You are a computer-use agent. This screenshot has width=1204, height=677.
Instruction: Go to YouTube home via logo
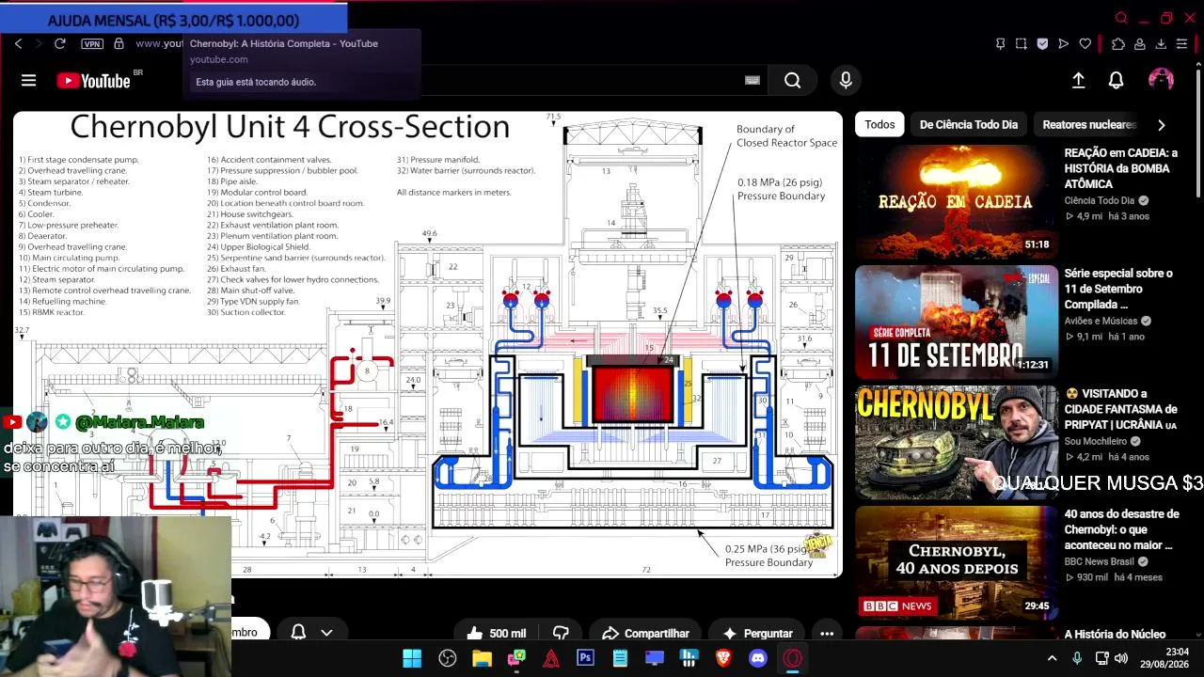click(93, 81)
